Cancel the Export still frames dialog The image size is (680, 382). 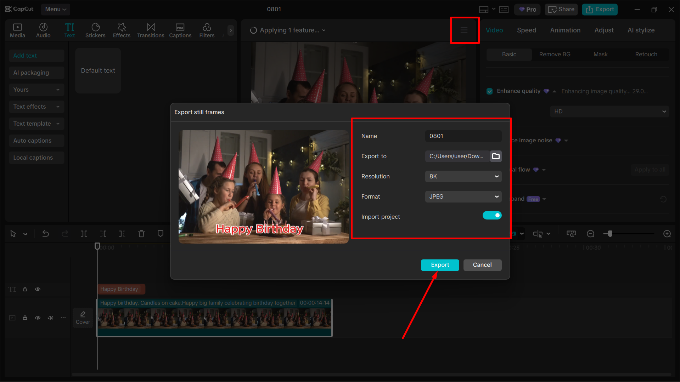[482, 265]
